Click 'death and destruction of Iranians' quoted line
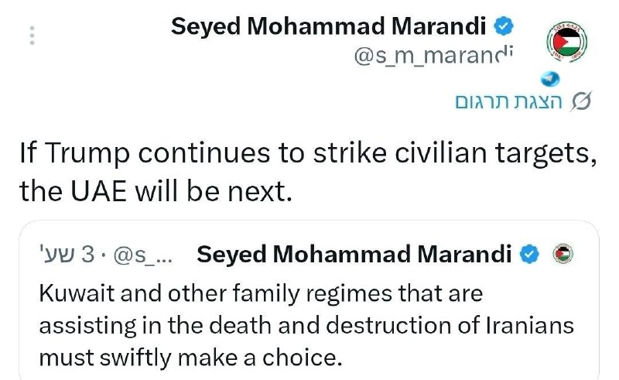 point(391,326)
